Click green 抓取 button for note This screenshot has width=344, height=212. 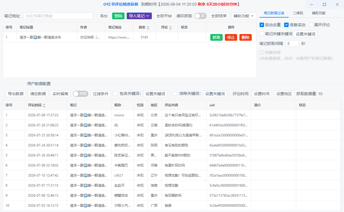pyautogui.click(x=216, y=37)
